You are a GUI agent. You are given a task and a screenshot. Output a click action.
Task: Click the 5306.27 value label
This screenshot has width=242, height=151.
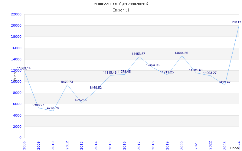[x=38, y=105]
